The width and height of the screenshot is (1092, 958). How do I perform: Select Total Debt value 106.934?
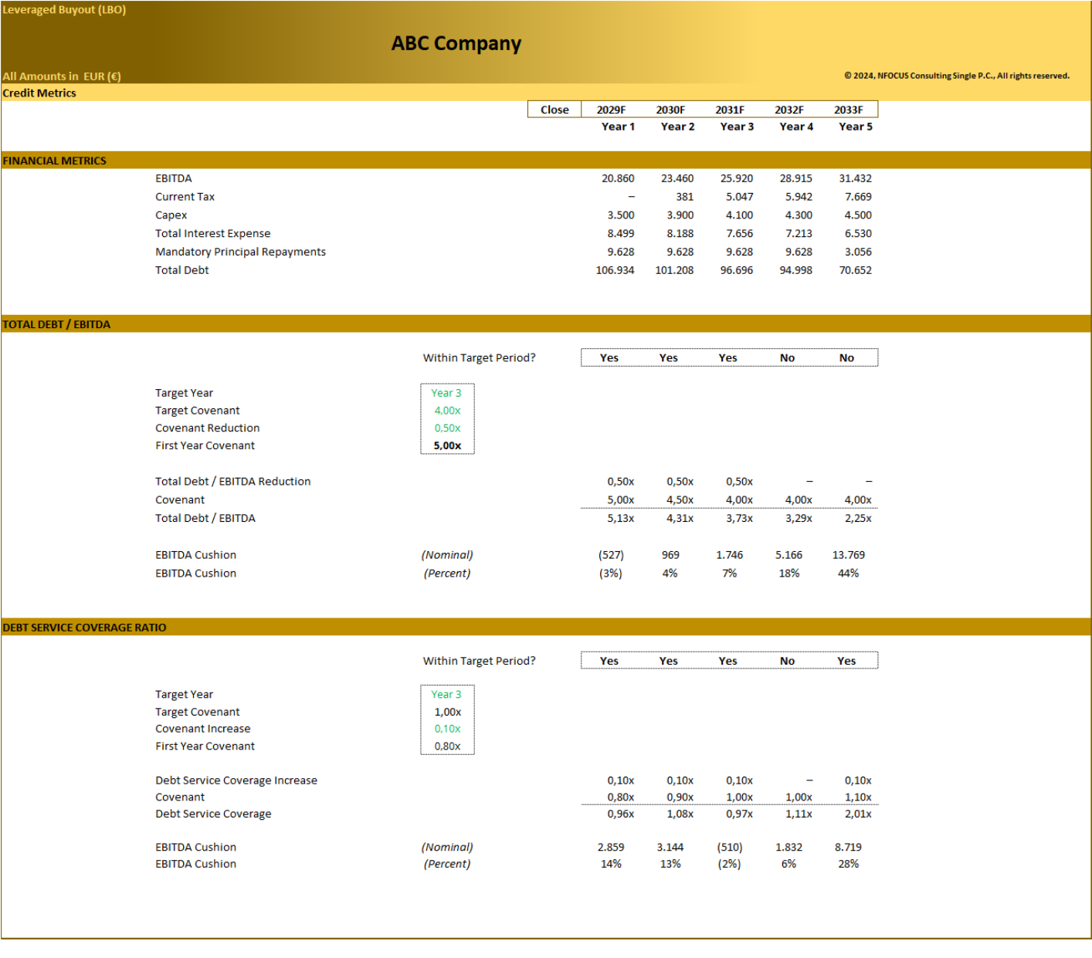tap(615, 270)
